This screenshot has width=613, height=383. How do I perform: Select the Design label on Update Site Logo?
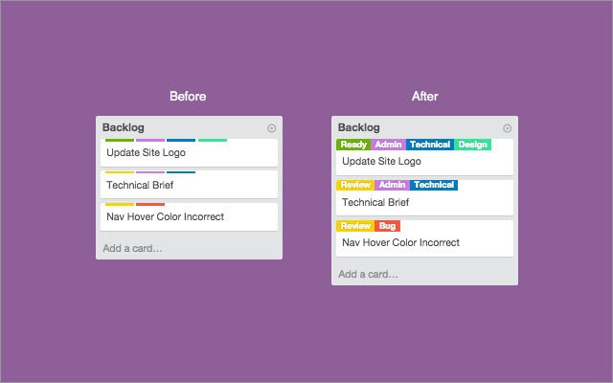[x=472, y=145]
